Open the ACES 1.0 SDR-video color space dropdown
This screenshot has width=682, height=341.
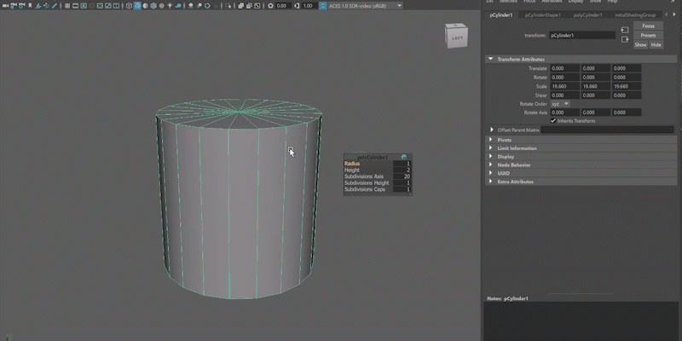[x=362, y=6]
